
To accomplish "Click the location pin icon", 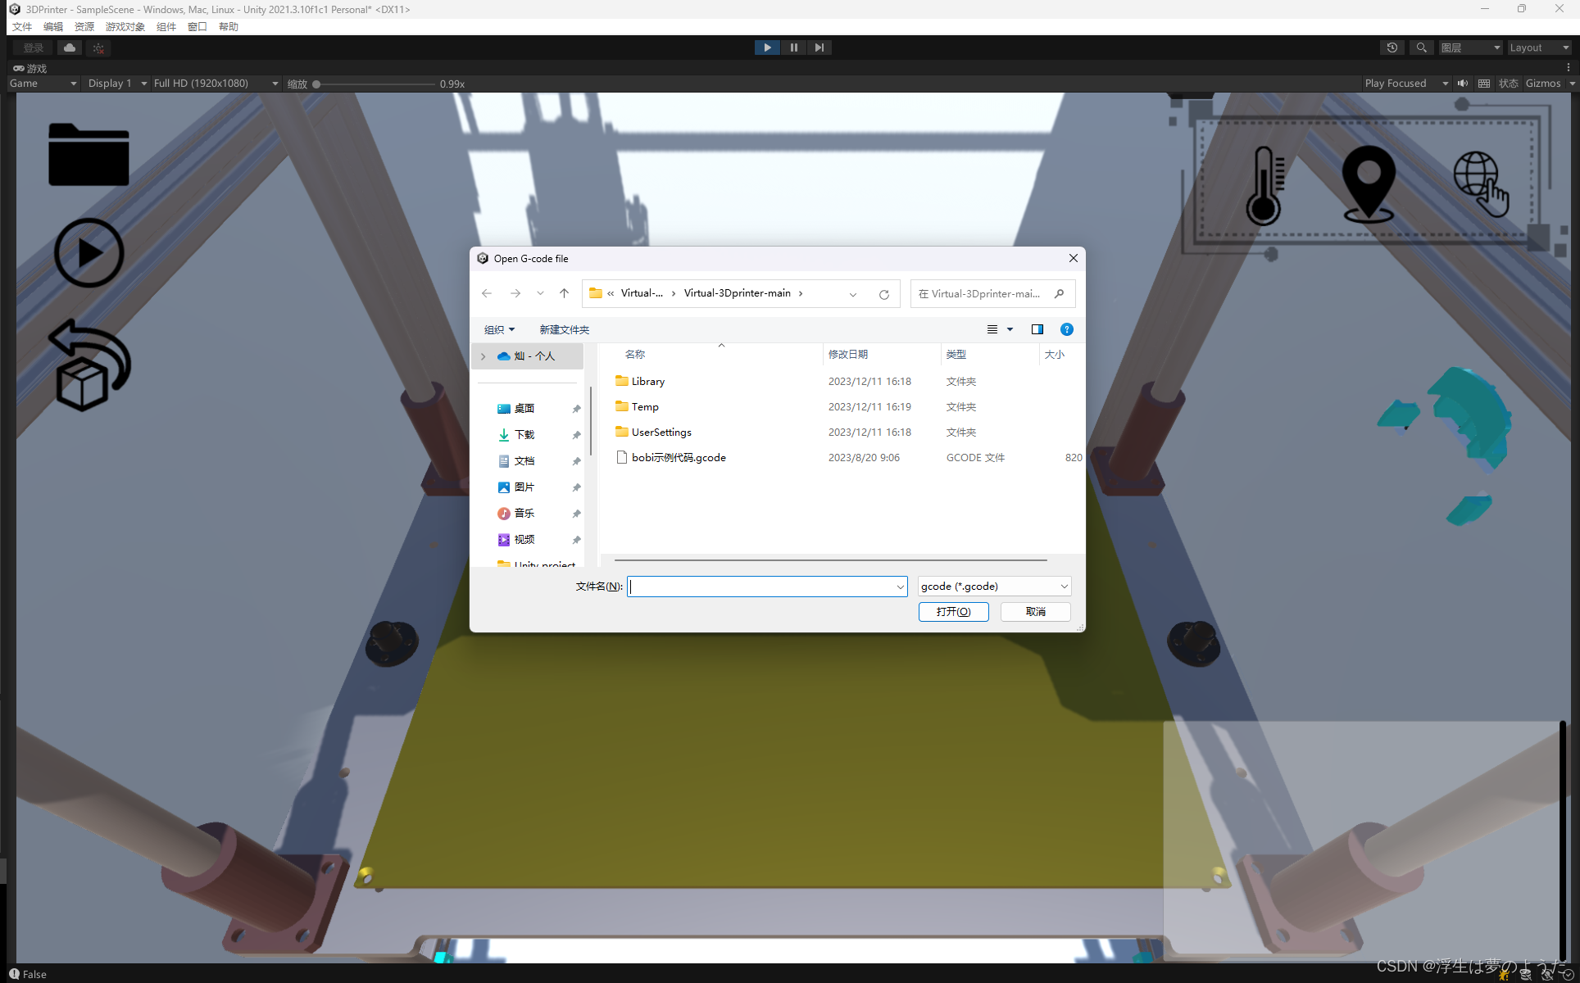I will [x=1369, y=184].
